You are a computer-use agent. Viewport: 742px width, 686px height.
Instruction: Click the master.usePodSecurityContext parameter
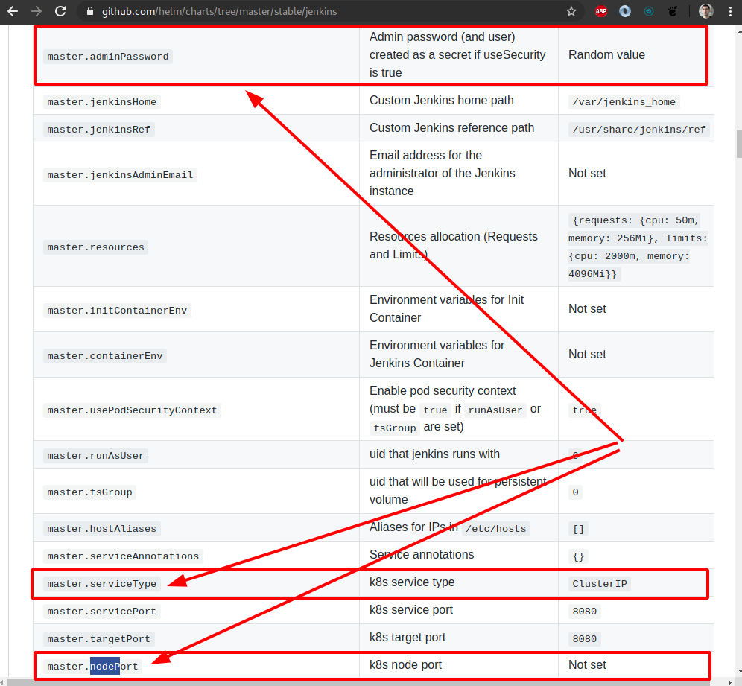[x=132, y=410]
